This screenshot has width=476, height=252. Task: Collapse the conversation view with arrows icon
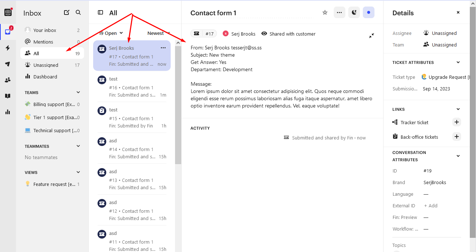(x=371, y=36)
